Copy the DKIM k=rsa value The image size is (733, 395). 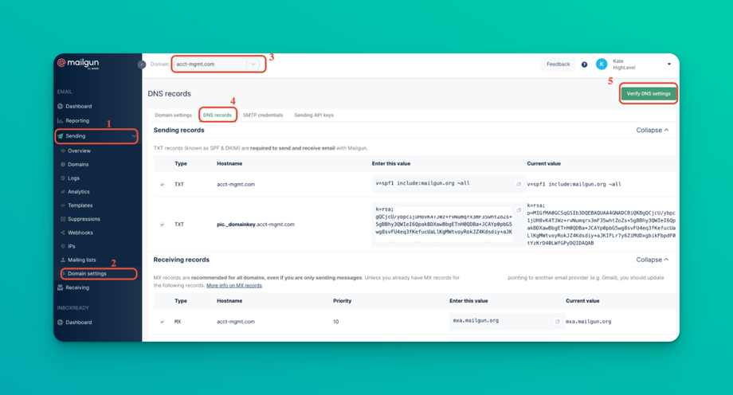[x=519, y=210]
